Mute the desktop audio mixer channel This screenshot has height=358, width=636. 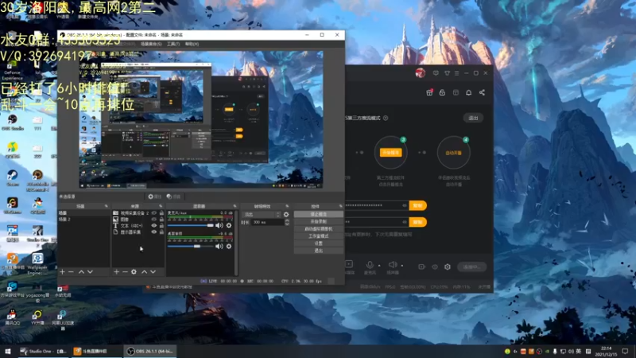(219, 247)
